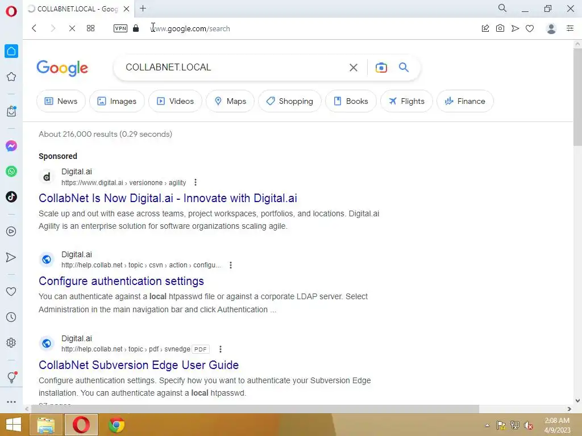Viewport: 582px width, 436px height.
Task: Open the muted volume tray icon
Action: coord(528,425)
